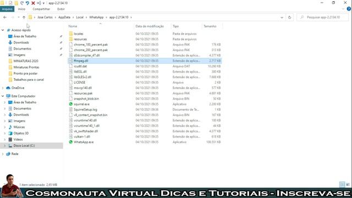Select the libGLESv2.dll file
Screen dimensions: 352x198
[82, 77]
